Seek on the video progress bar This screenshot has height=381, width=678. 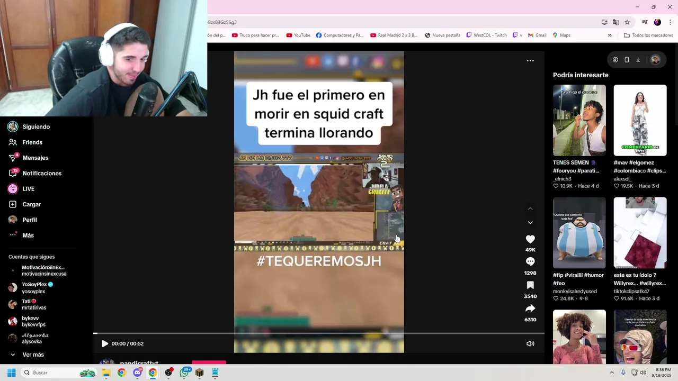click(x=319, y=333)
